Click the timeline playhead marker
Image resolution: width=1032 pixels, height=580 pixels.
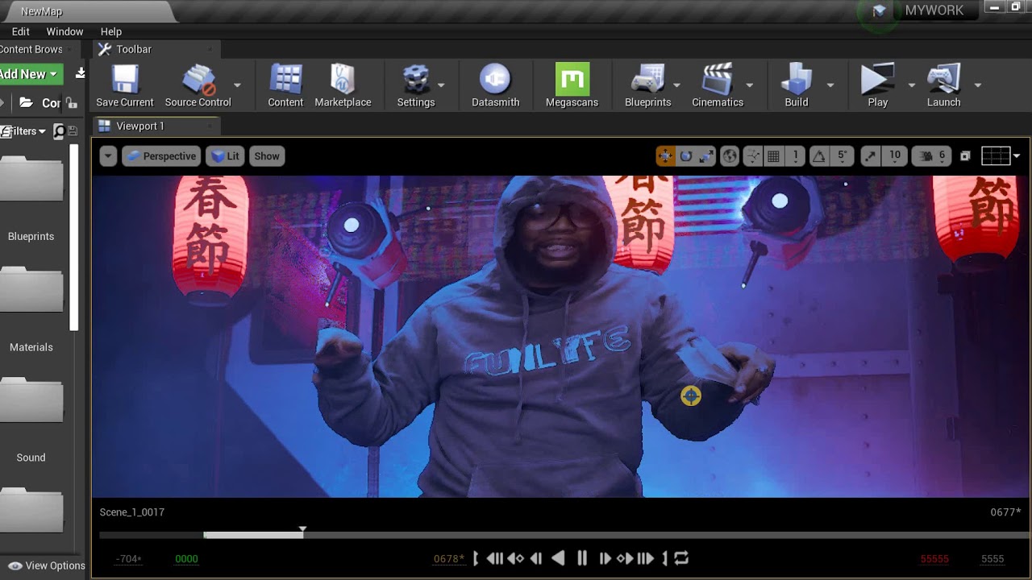[x=302, y=529]
